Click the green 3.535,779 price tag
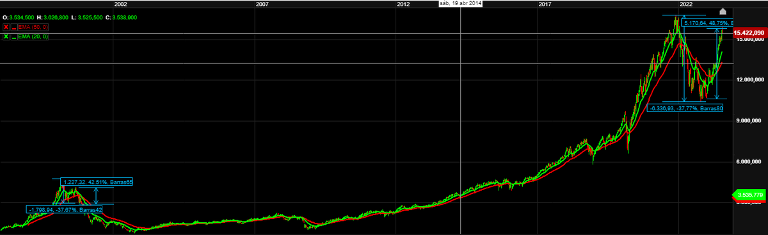Screen dimensions: 768x235 pyautogui.click(x=749, y=195)
